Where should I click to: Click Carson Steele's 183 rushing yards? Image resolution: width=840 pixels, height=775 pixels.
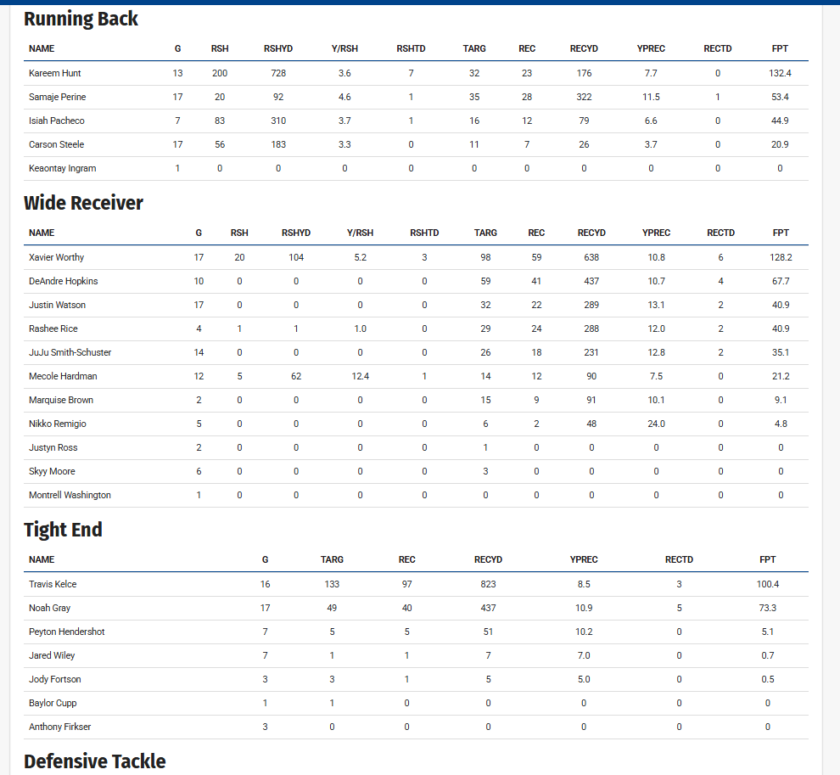coord(278,144)
